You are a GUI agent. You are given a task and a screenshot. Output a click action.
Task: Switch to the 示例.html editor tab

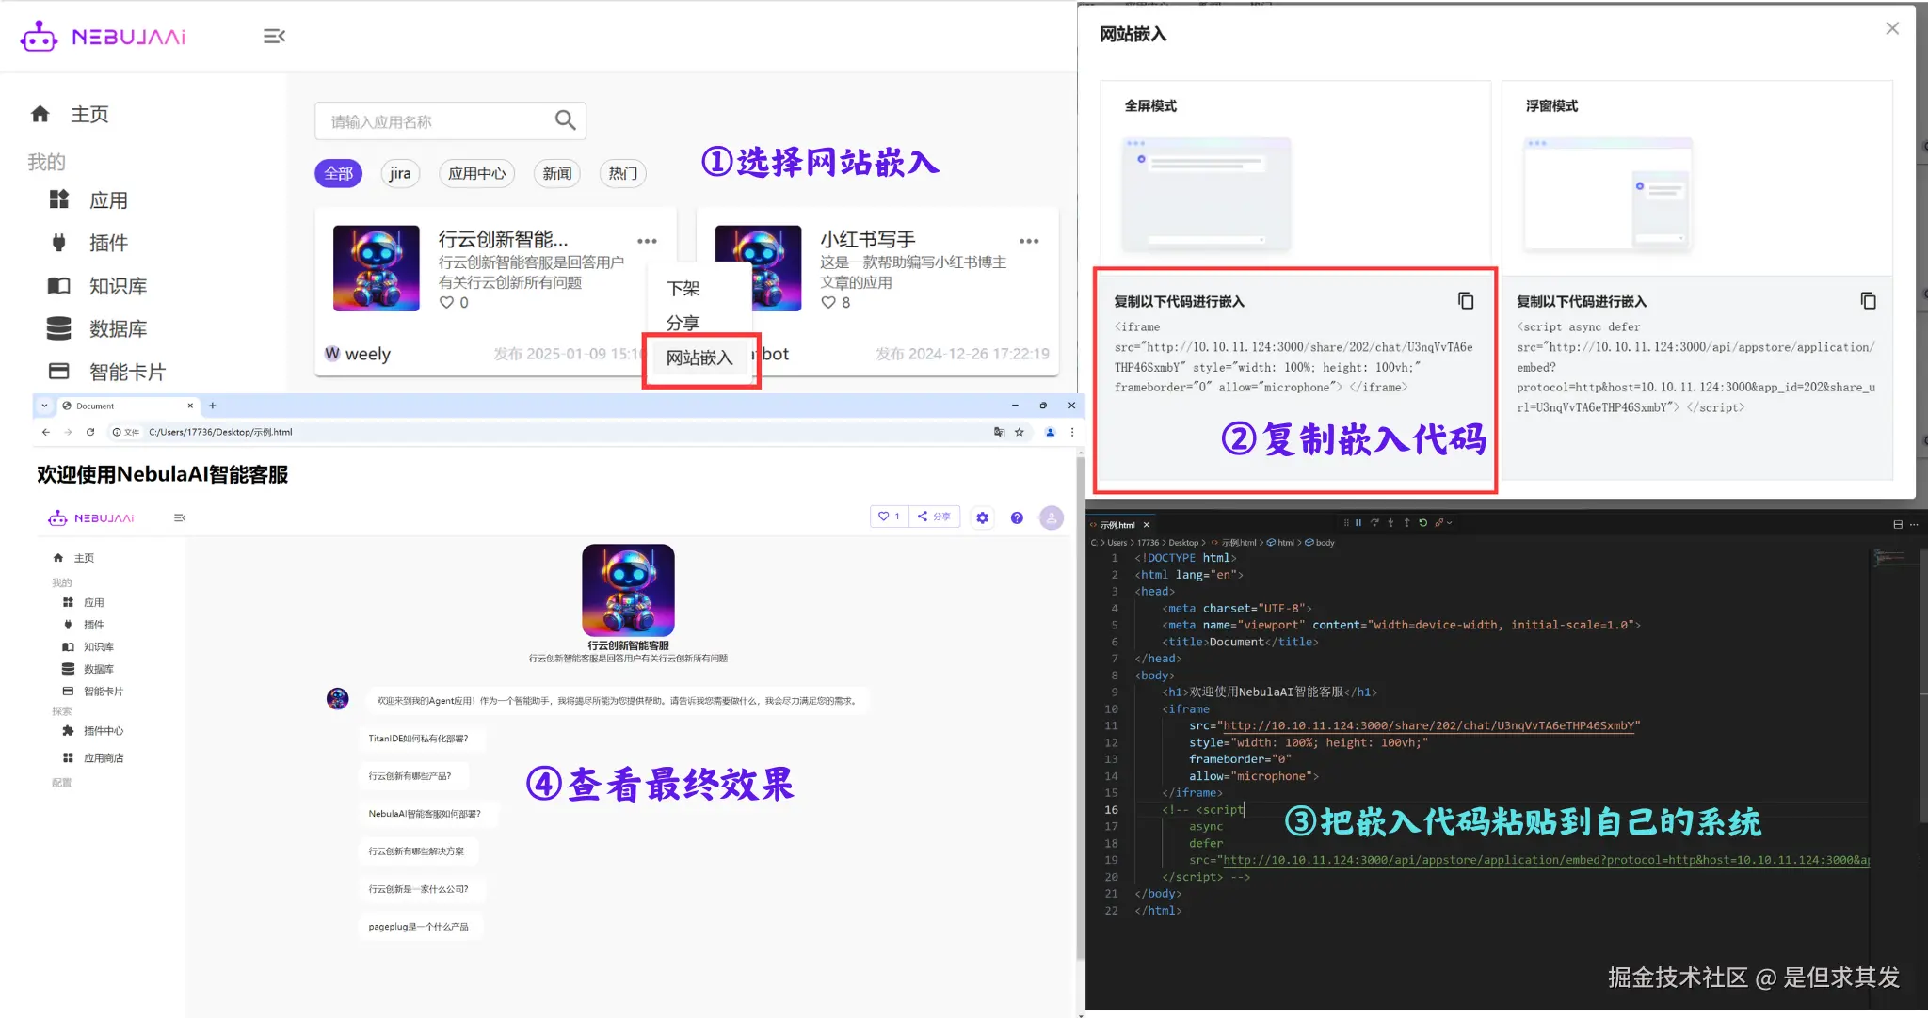point(1117,524)
